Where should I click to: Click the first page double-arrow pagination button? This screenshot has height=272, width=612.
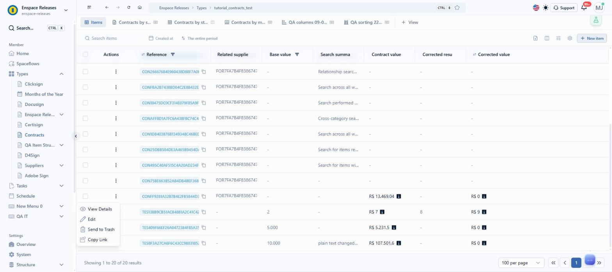coord(553,263)
